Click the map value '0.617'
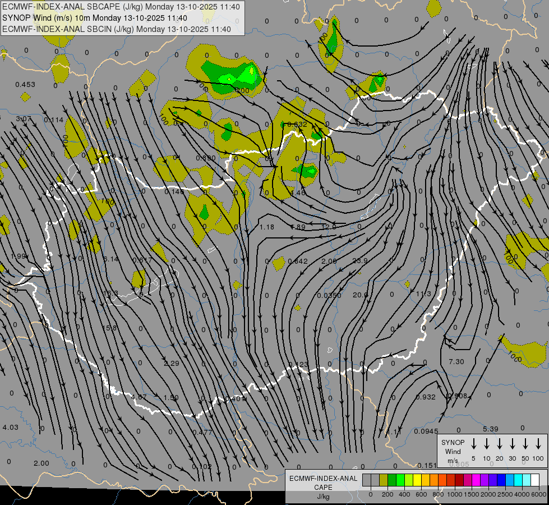This screenshot has width=549, height=505. pyautogui.click(x=142, y=260)
